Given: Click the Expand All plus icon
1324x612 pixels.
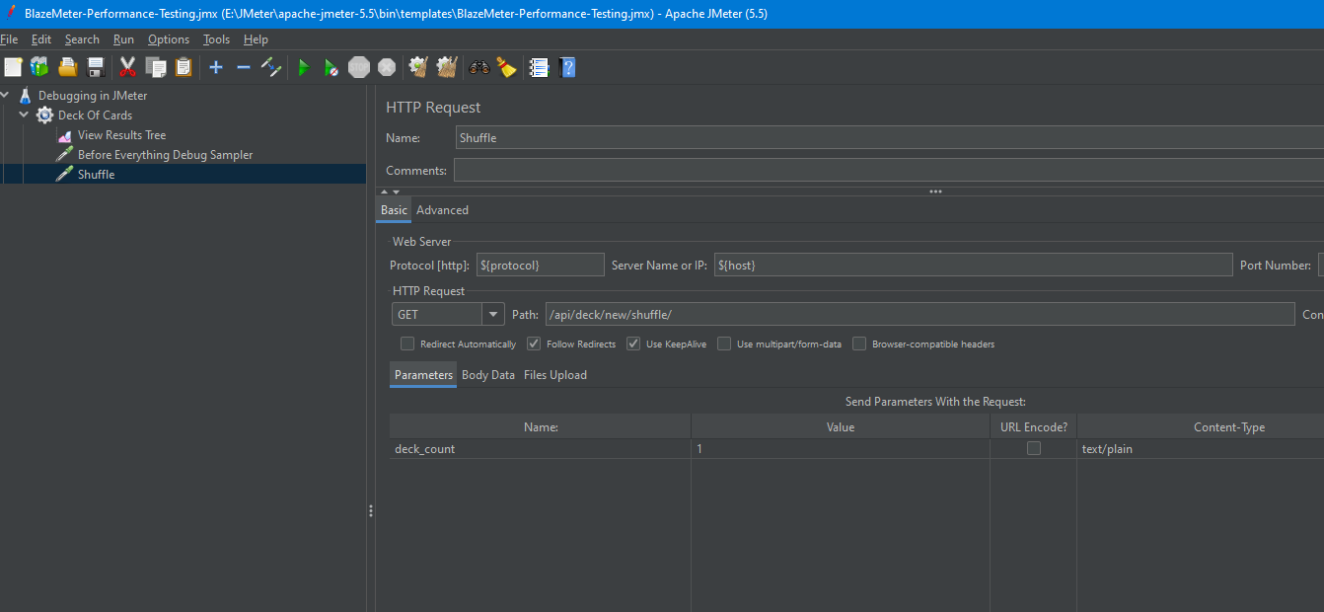Looking at the screenshot, I should [216, 67].
